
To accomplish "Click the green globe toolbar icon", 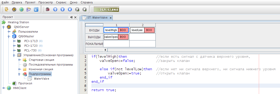I will click(x=21, y=9).
